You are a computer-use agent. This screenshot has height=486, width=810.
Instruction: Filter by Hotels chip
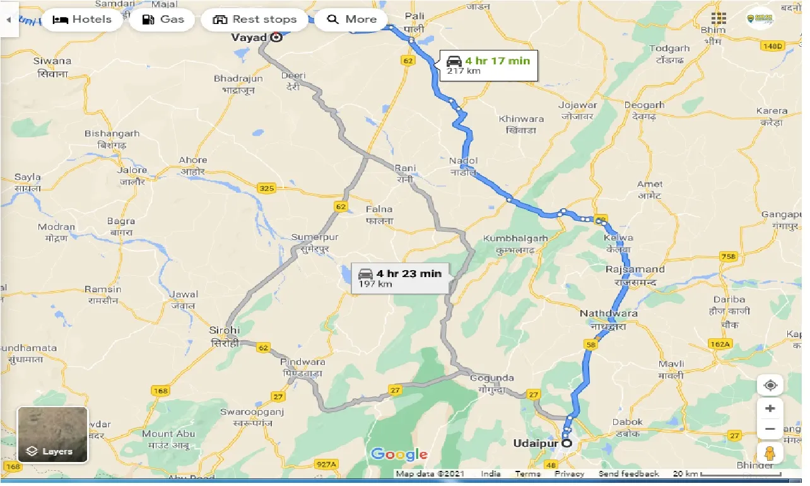click(82, 20)
